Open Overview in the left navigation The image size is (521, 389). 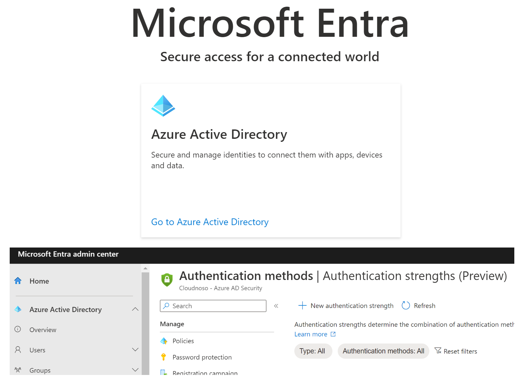43,330
